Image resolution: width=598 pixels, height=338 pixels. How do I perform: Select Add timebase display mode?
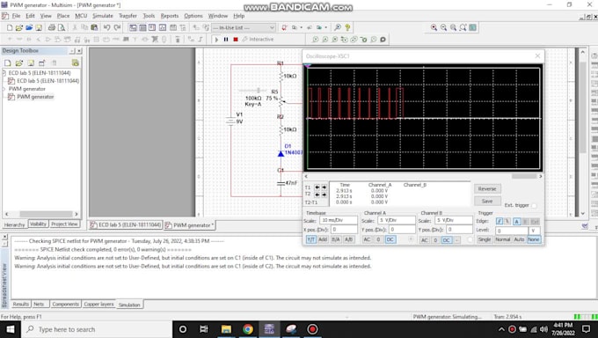coord(323,239)
